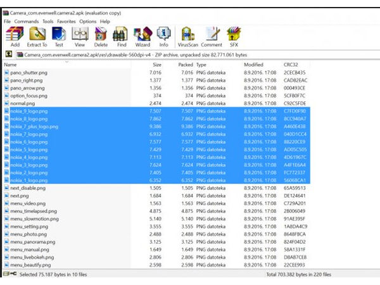Open the Commands menu
This screenshot has height=285, width=380.
[27, 22]
